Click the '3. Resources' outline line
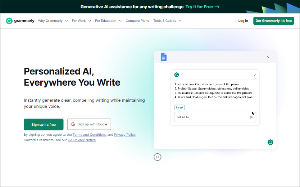This screenshot has width=300, height=187. [213, 93]
